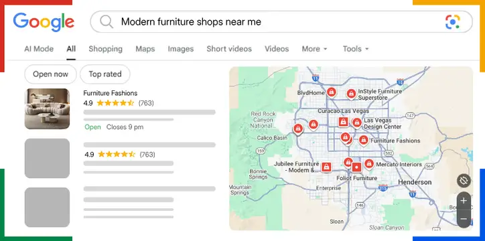Open the Videos tab
Image resolution: width=485 pixels, height=241 pixels.
coord(277,49)
